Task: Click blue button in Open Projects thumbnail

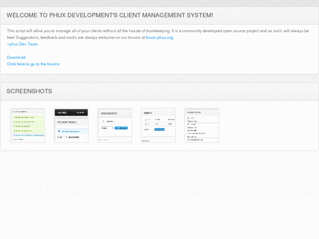Action: pyautogui.click(x=121, y=128)
